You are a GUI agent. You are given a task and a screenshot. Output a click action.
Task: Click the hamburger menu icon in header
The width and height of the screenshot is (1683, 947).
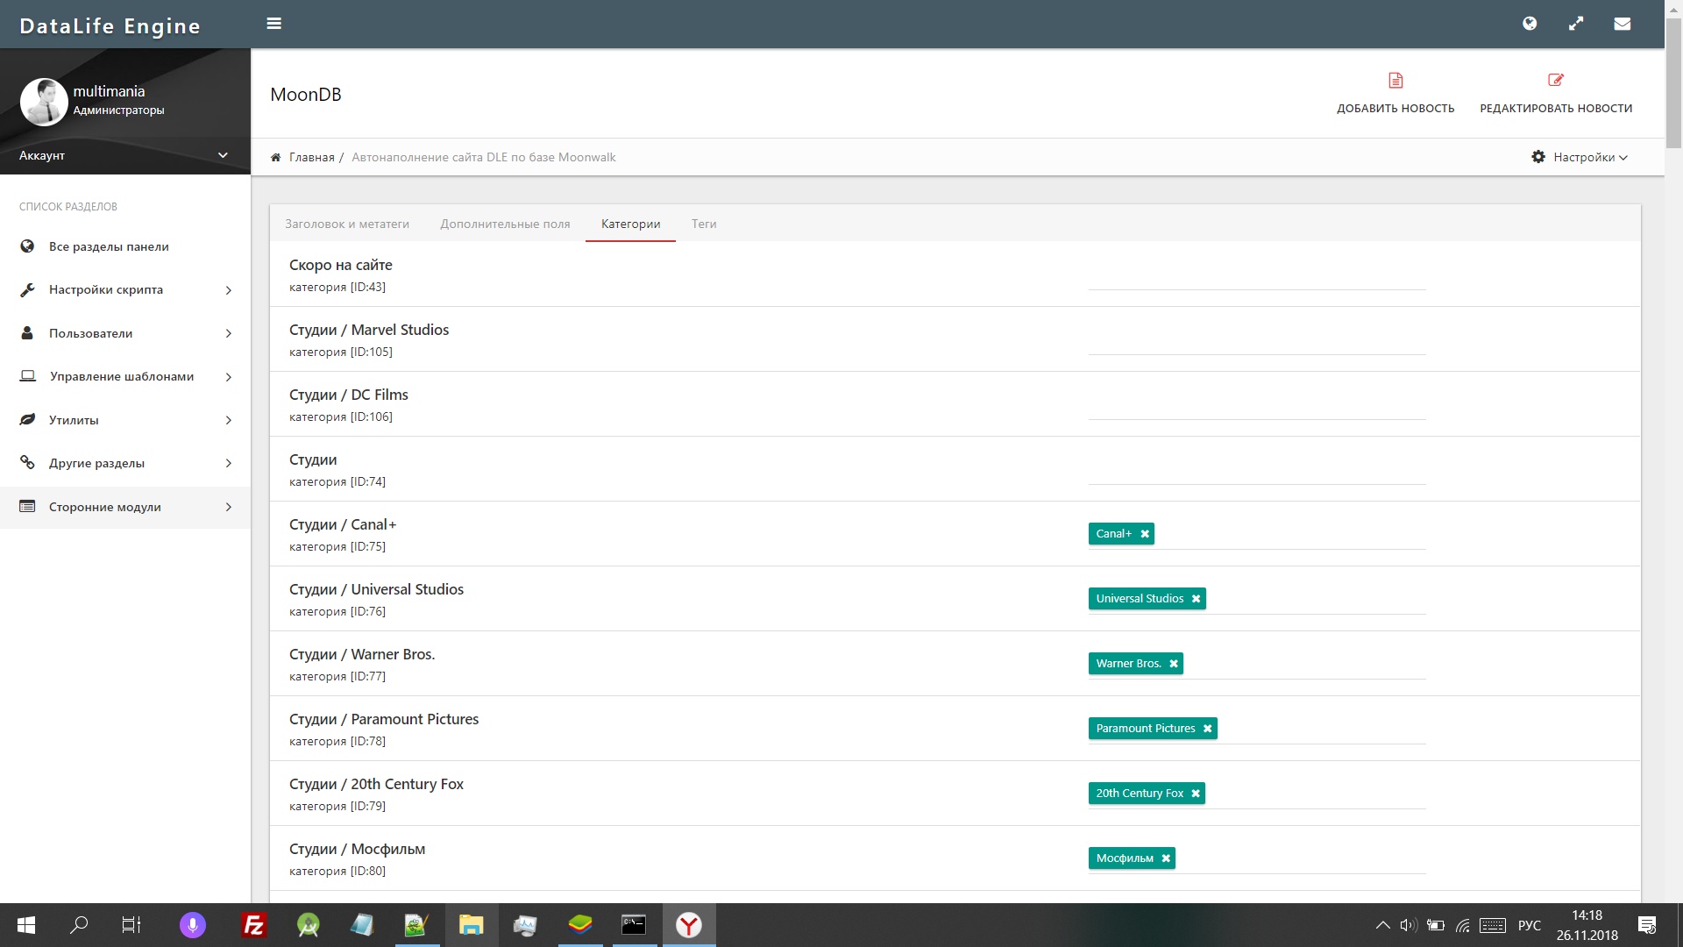click(x=273, y=24)
